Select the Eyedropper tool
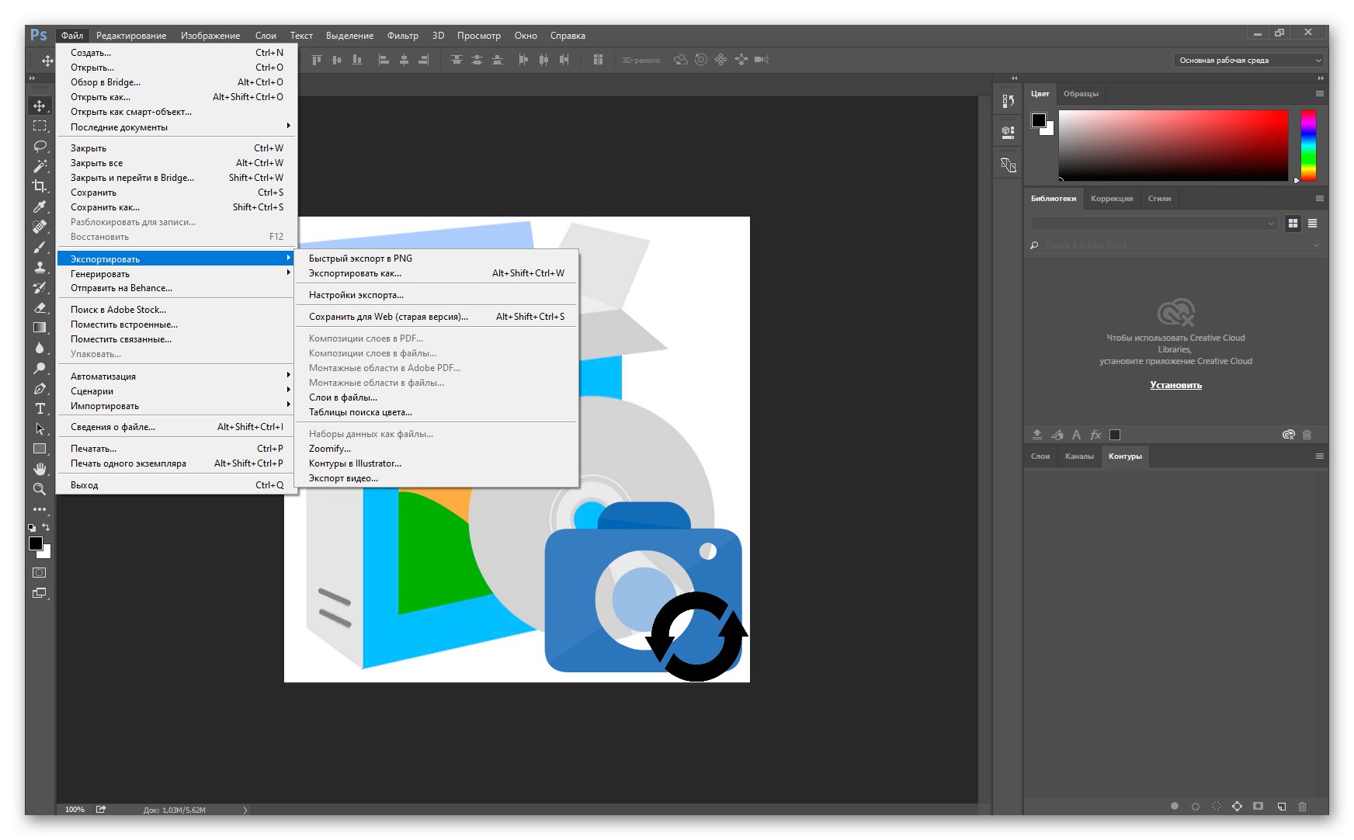This screenshot has height=840, width=1354. pyautogui.click(x=40, y=207)
